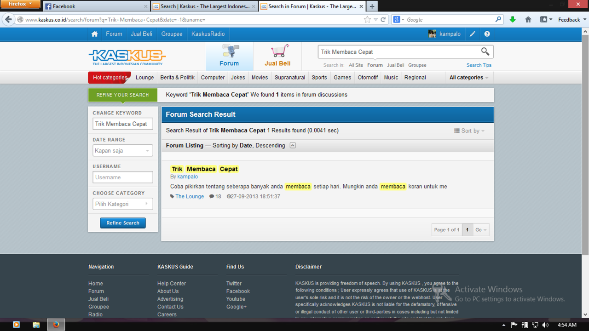This screenshot has height=331, width=589.
Task: Go to Kaskus home via house icon
Action: tap(94, 34)
